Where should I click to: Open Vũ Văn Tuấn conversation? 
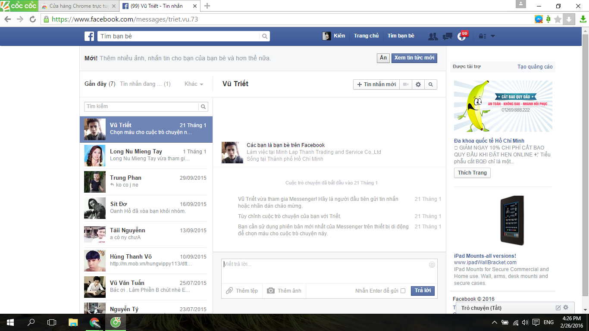(146, 287)
